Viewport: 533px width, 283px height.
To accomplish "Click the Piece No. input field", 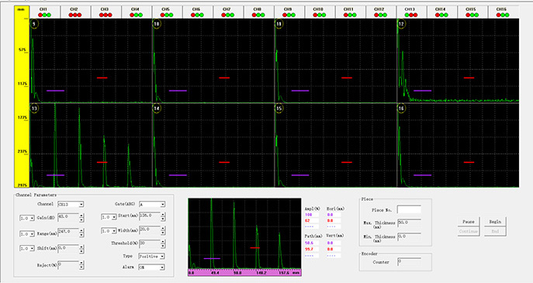I will click(409, 209).
